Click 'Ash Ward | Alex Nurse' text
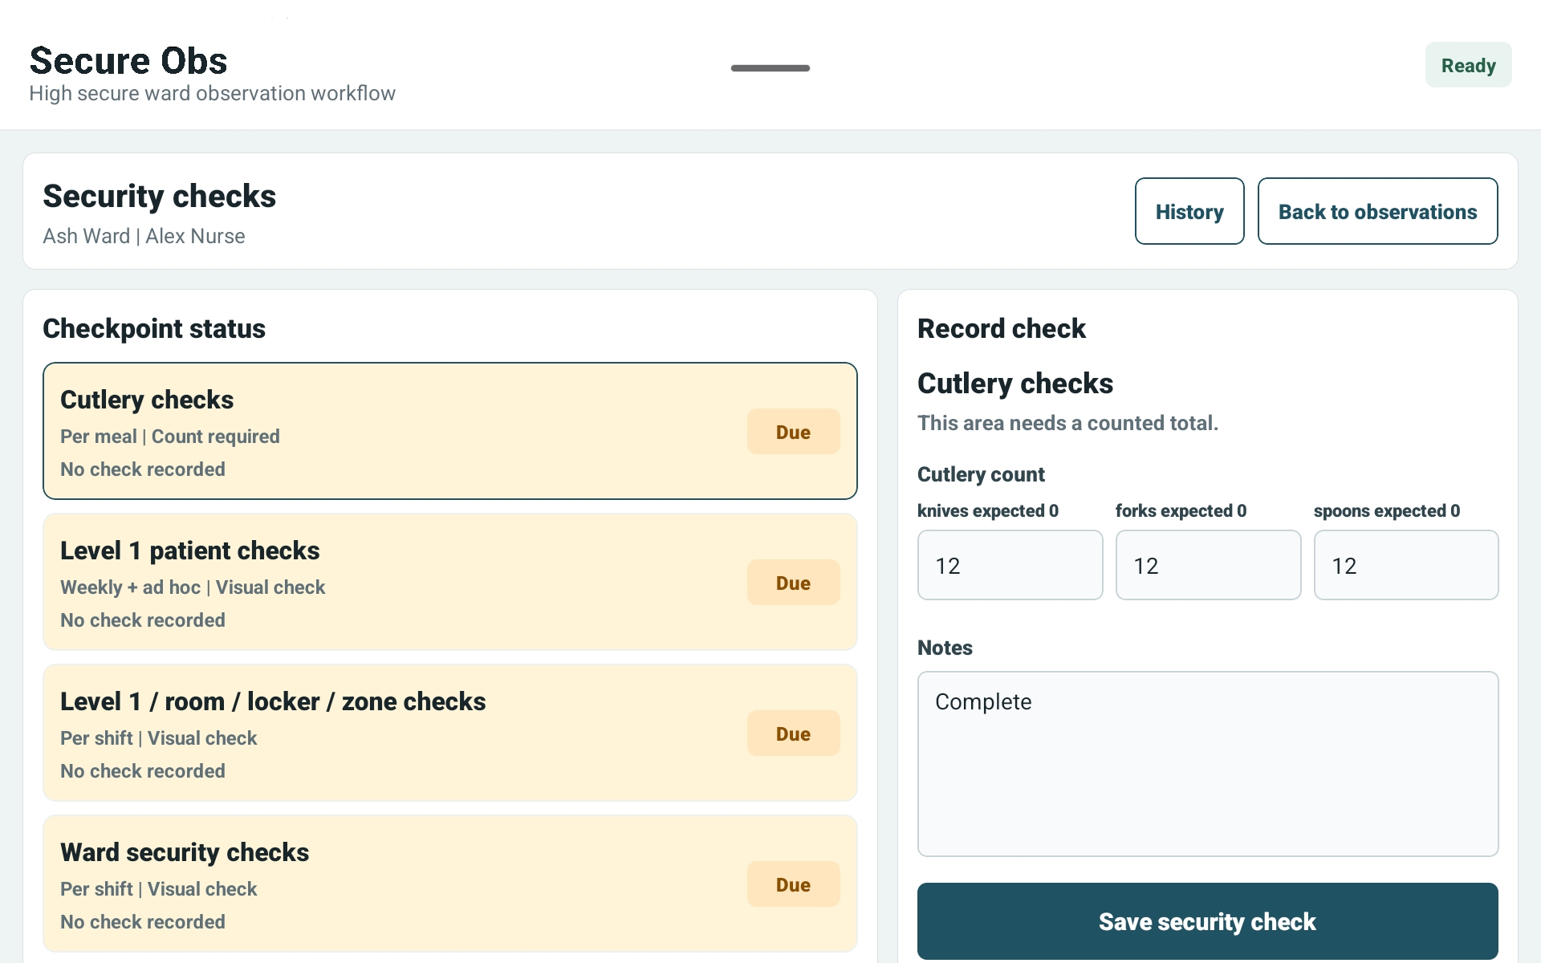This screenshot has height=963, width=1541. click(x=144, y=236)
